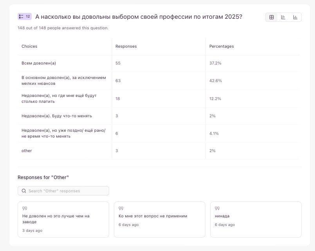Open the 'нинада' response card

click(256, 219)
